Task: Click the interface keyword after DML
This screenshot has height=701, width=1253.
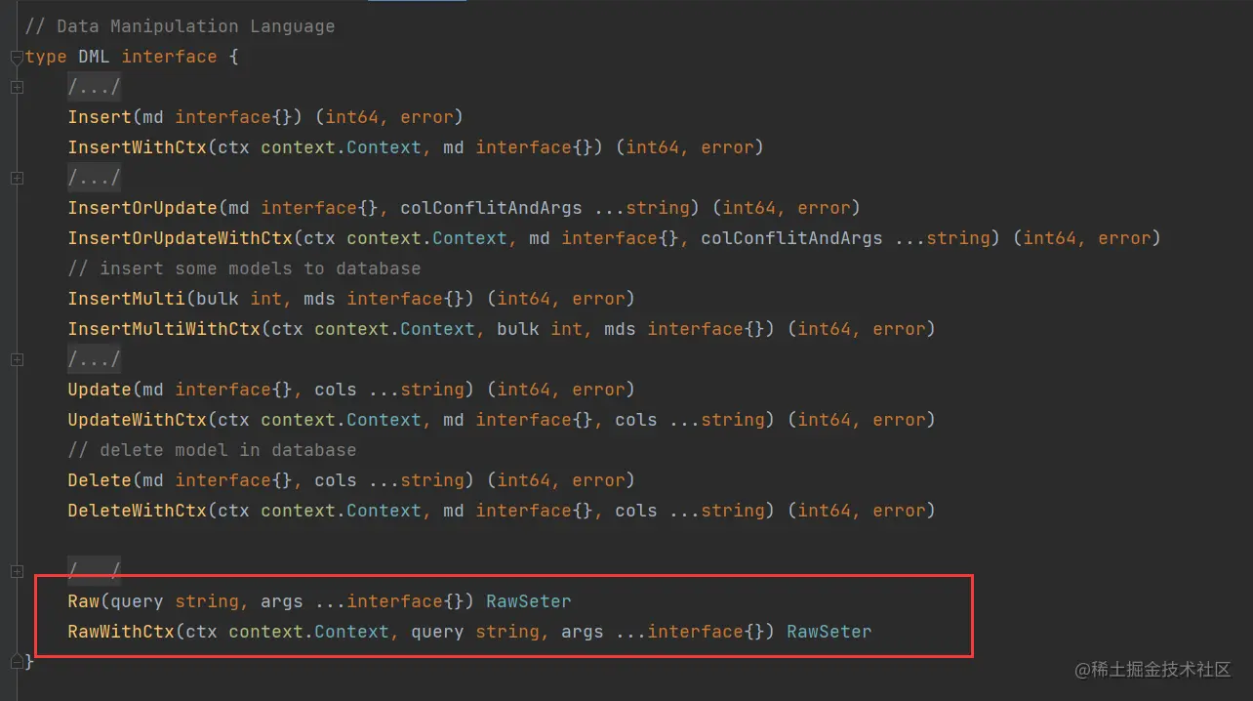Action: 169,57
